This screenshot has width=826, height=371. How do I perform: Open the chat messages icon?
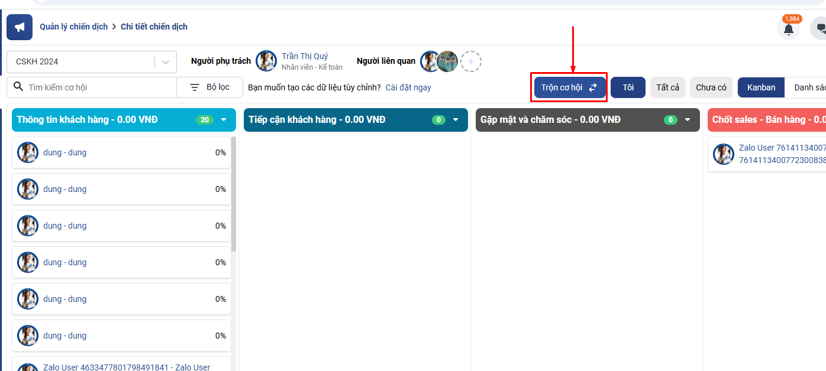click(820, 28)
